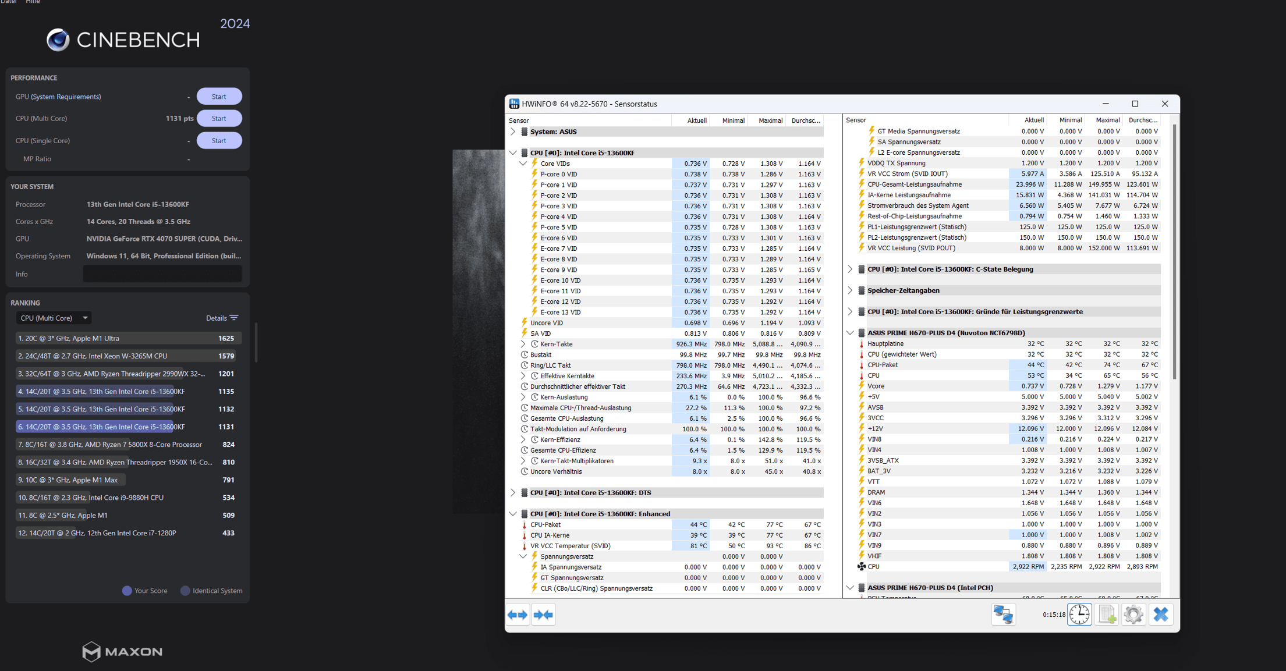Select ranking entry 12th Gen Intel Core i7-1280P
This screenshot has width=1286, height=671.
click(128, 532)
